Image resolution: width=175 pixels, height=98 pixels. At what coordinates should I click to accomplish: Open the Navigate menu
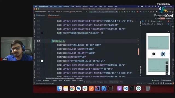(x=66, y=6)
